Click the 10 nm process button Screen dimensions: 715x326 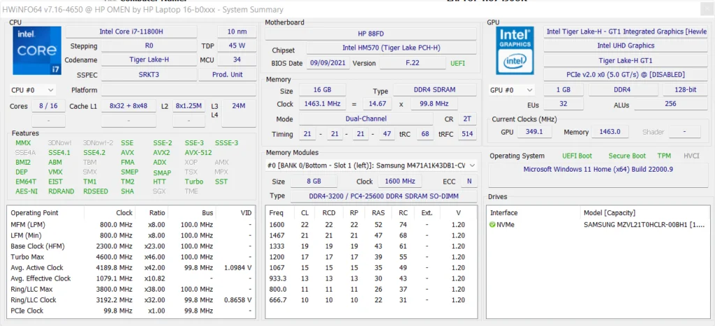237,31
